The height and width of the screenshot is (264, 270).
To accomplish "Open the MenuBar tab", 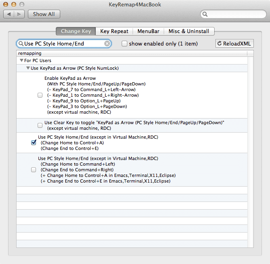I will pos(148,31).
